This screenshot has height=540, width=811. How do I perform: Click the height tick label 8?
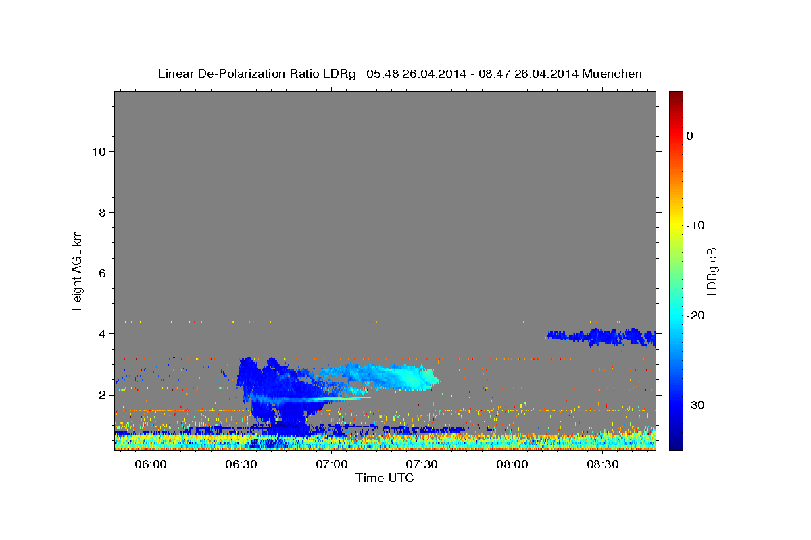tap(102, 212)
